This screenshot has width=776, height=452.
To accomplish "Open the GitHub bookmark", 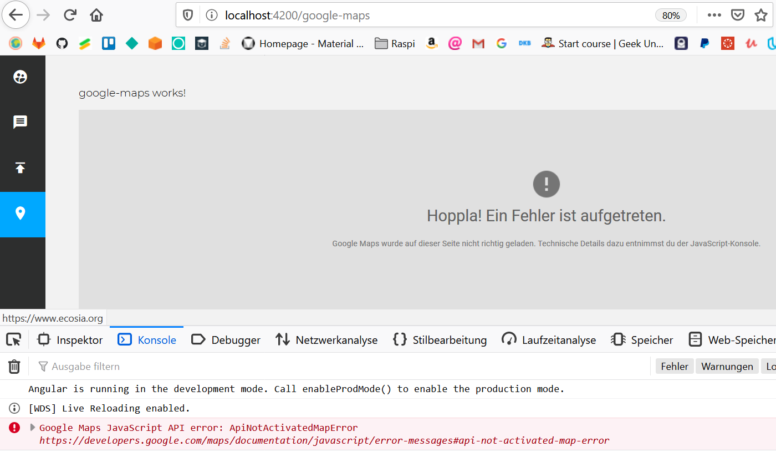I will 62,43.
